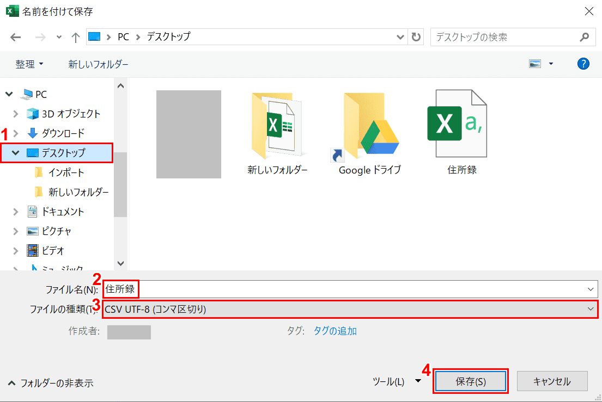Click PC in the address breadcrumb
The image size is (602, 402).
click(123, 37)
